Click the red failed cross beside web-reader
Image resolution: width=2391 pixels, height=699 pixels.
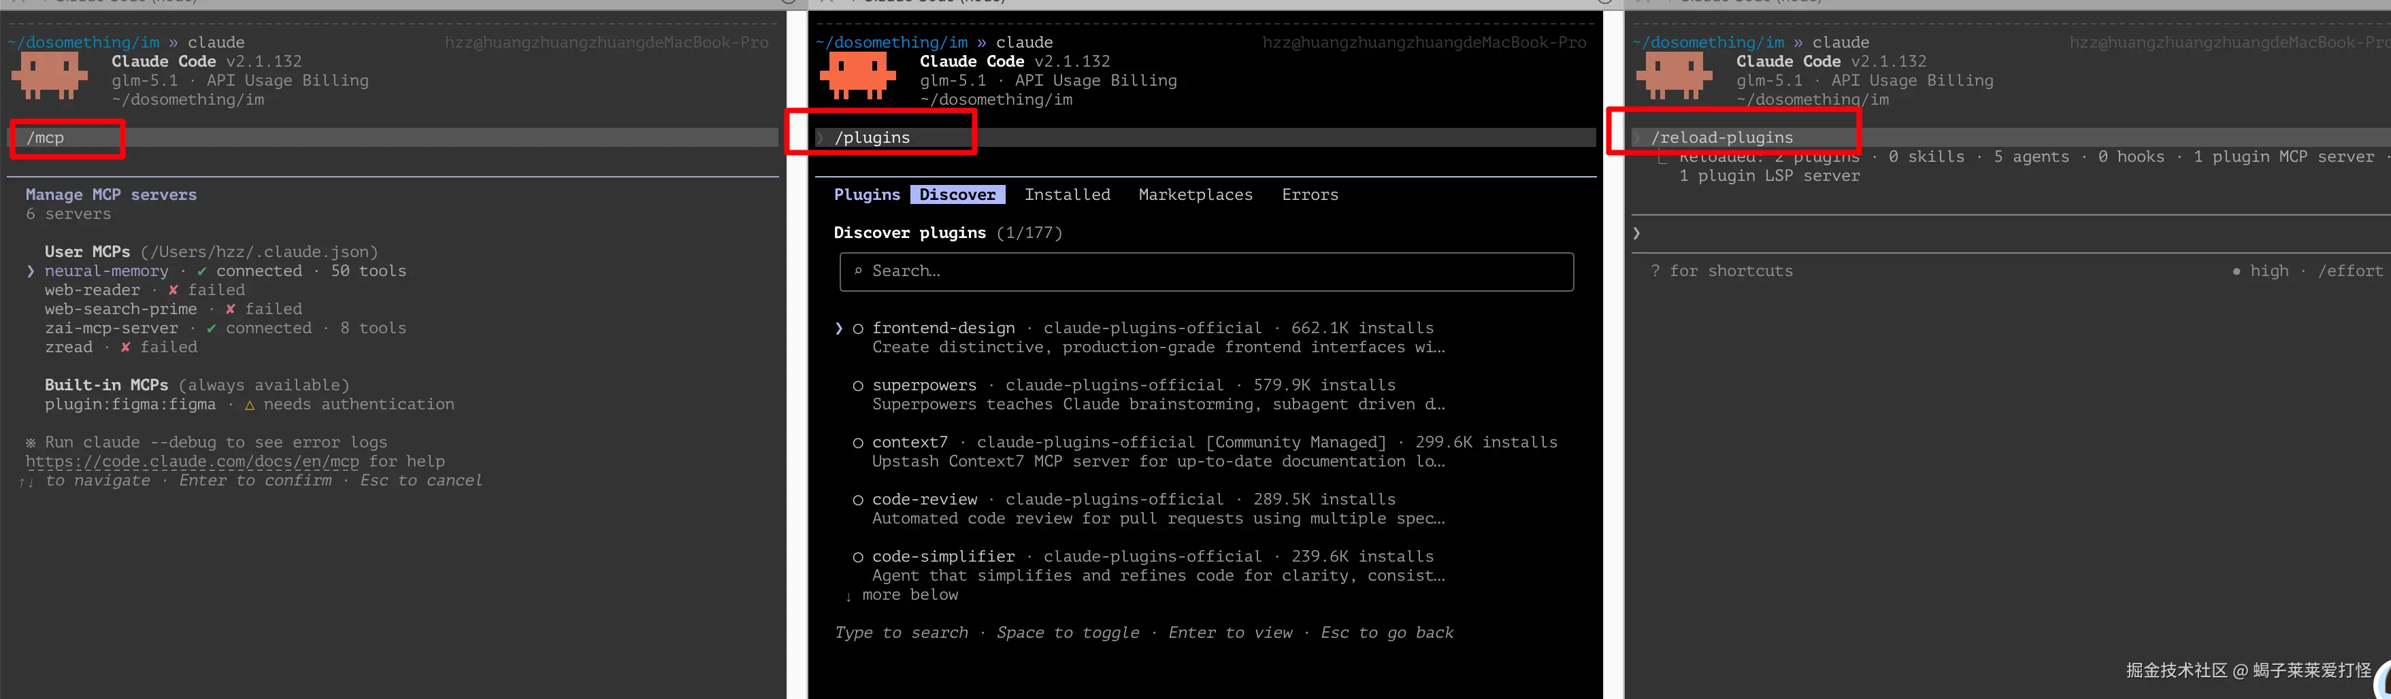(173, 290)
